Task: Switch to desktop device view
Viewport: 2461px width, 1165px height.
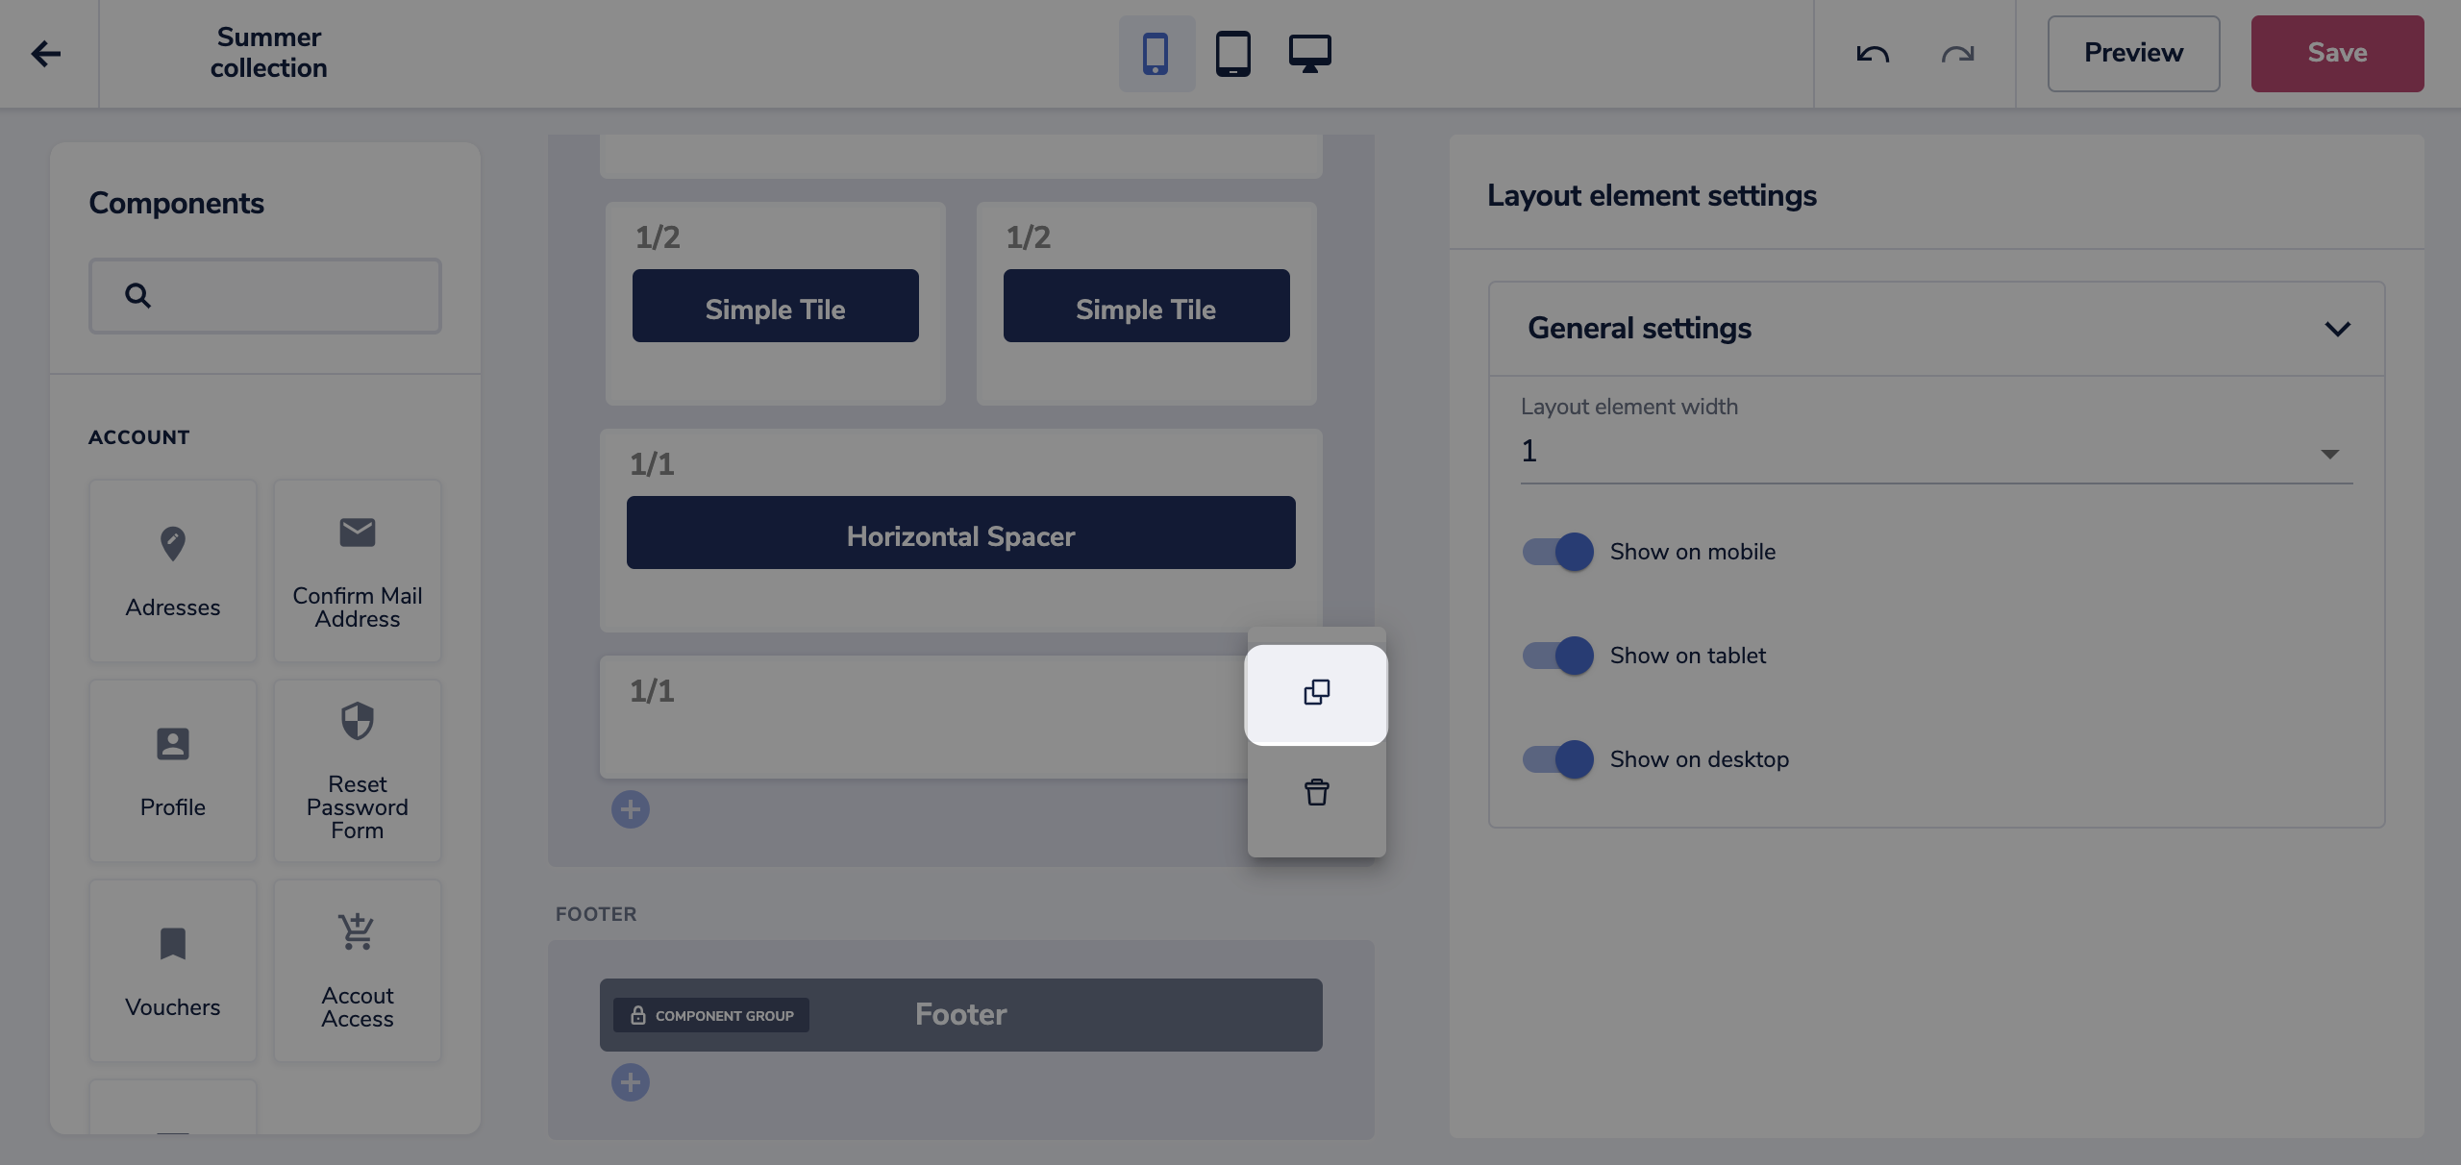Action: tap(1310, 53)
